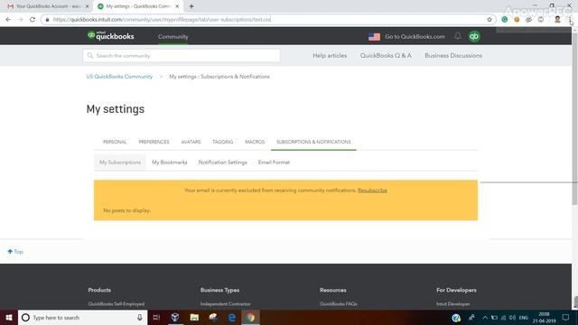The image size is (578, 325).
Task: Bookmark this page with star icon
Action: tap(489, 20)
